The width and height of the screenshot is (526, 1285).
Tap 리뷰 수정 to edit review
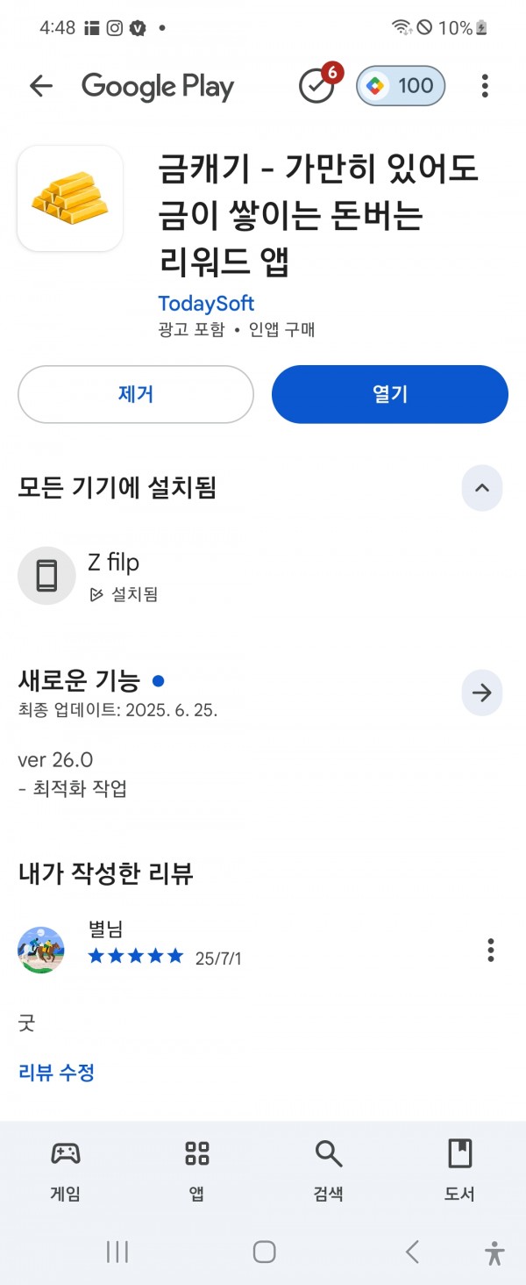56,1072
